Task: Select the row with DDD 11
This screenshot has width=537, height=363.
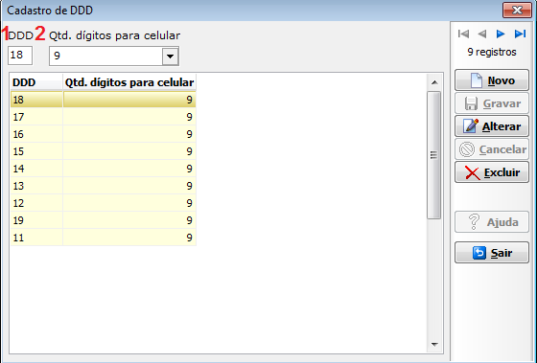Action: point(104,238)
